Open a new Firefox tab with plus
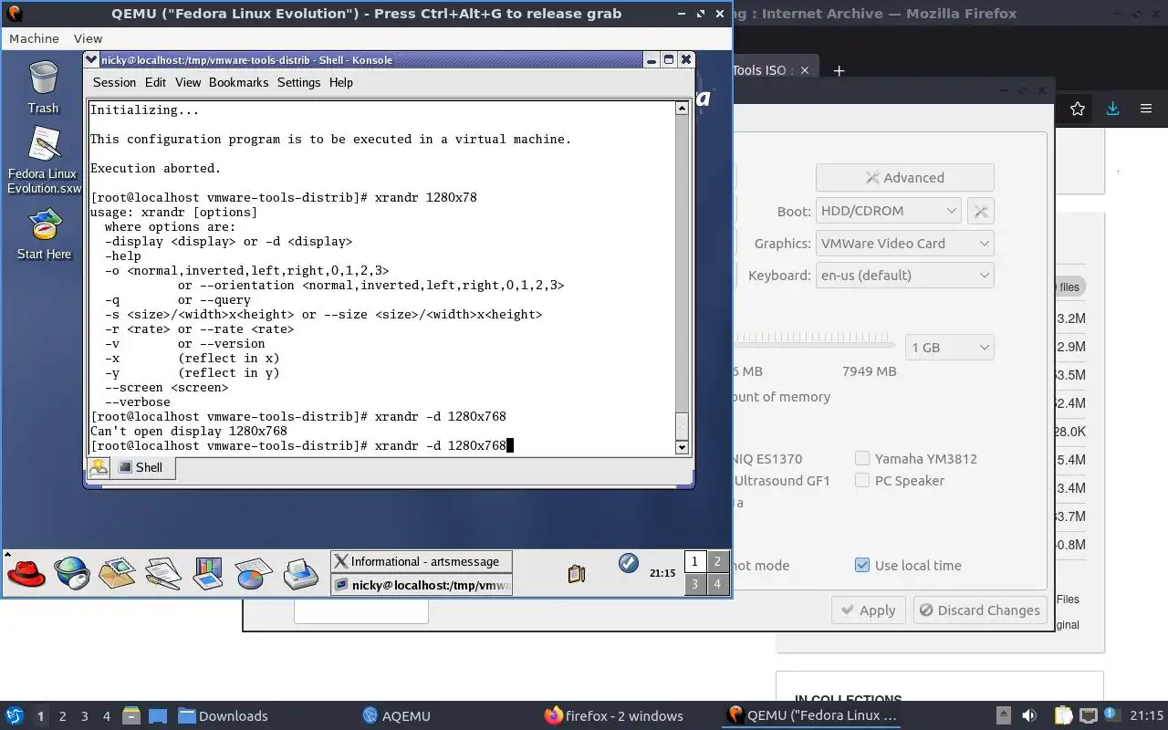Image resolution: width=1168 pixels, height=730 pixels. tap(839, 70)
